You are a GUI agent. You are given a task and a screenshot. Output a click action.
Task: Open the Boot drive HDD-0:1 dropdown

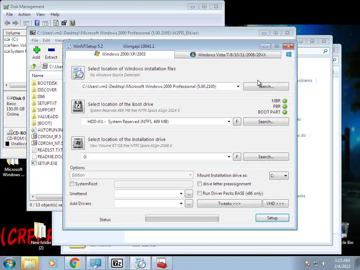229,122
